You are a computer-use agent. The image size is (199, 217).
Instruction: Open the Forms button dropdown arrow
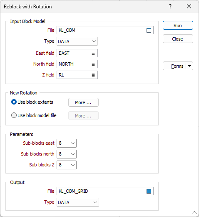pos(189,66)
